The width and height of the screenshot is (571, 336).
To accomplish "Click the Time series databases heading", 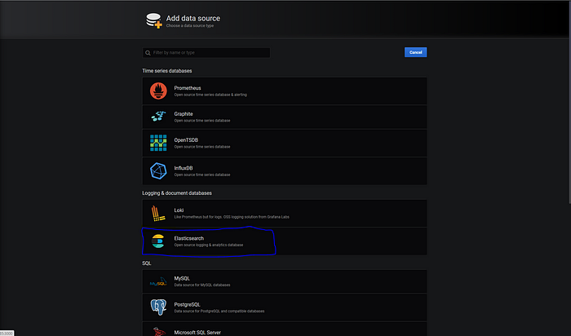I will (167, 71).
